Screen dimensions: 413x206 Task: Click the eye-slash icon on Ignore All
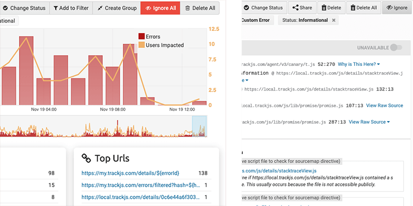[148, 8]
